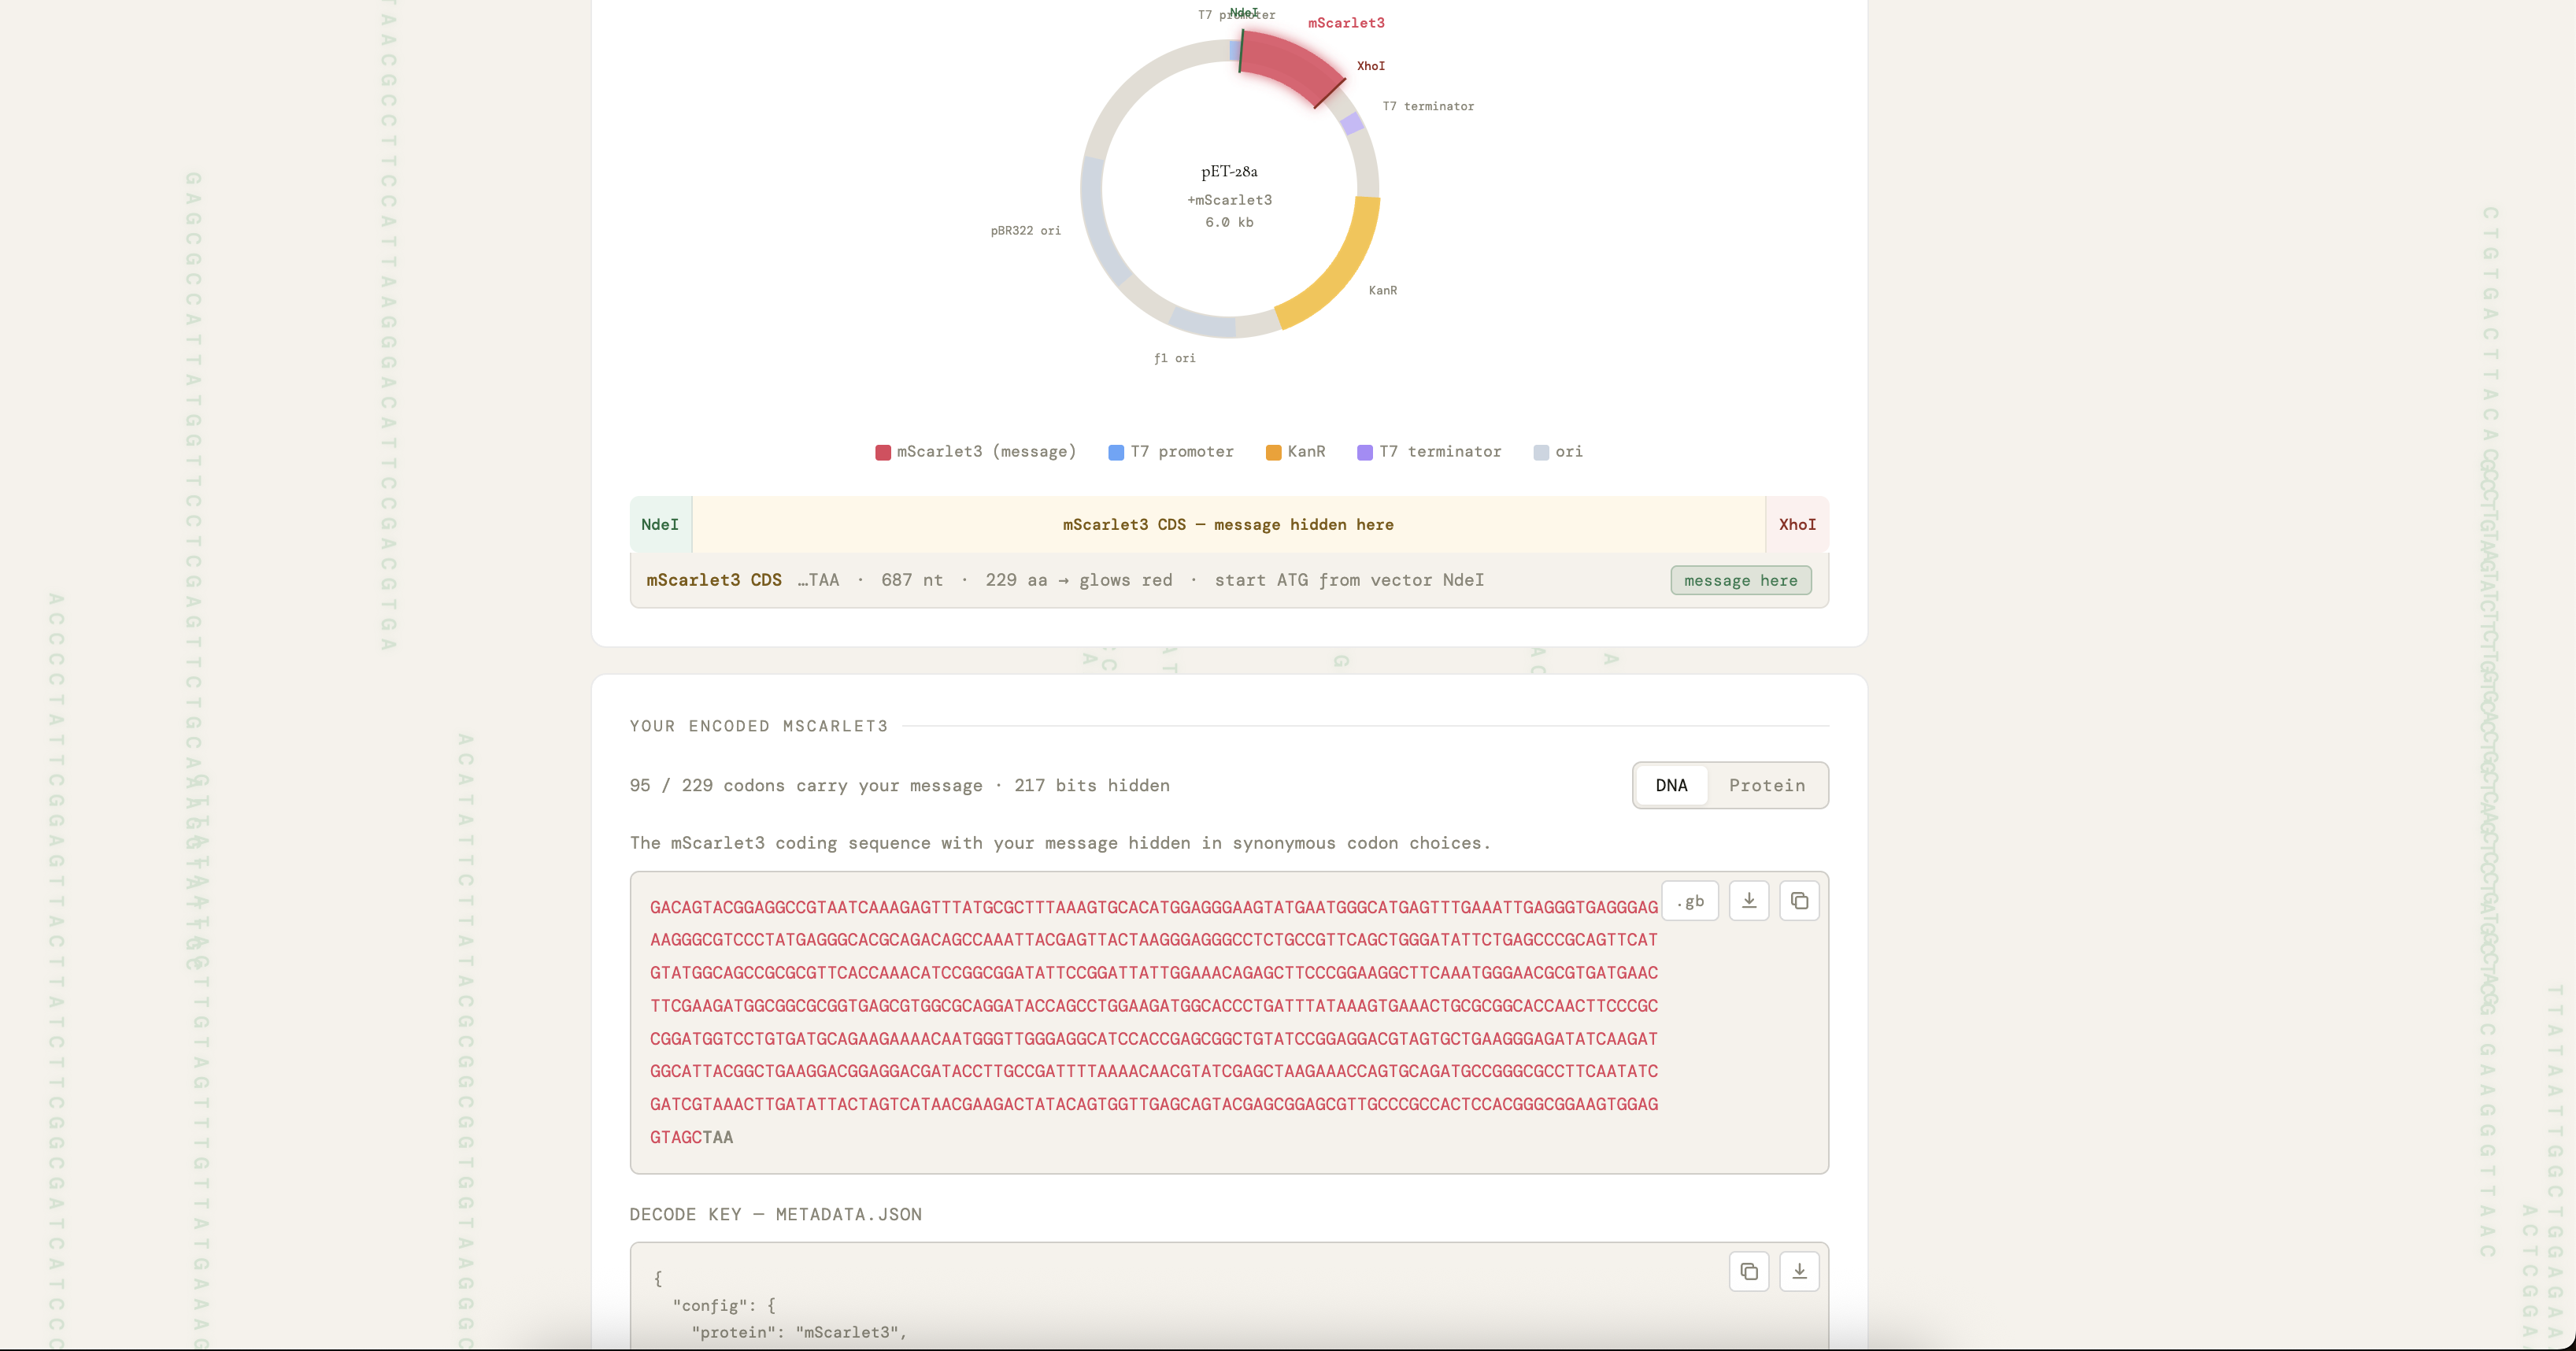
Task: Click '229 aa → glows red' text
Action: 1078,580
